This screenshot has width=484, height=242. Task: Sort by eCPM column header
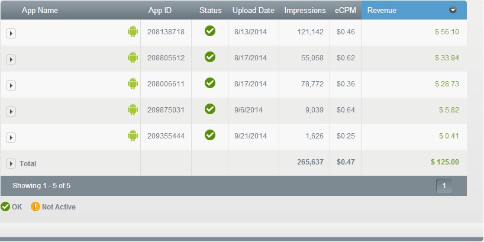(346, 10)
